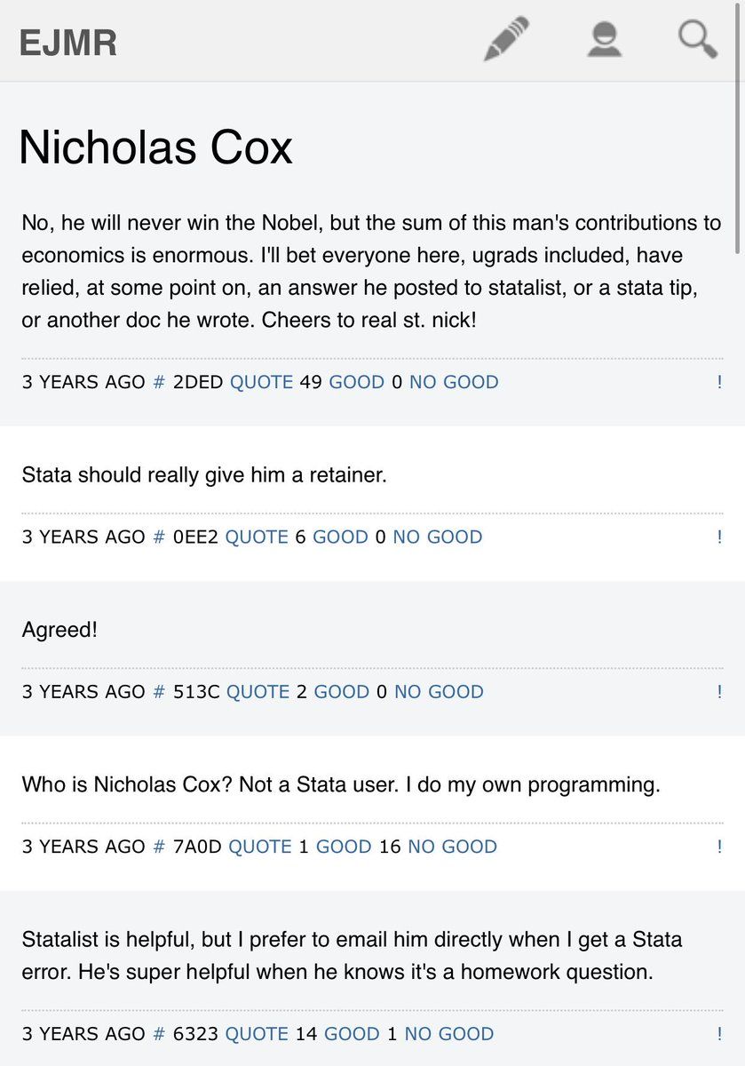The width and height of the screenshot is (745, 1066).
Task: Click the # permalink of post 7A0D
Action: tap(159, 847)
